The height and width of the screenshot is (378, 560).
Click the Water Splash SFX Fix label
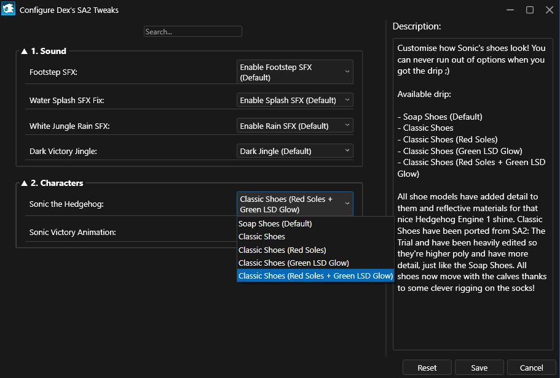click(x=66, y=100)
